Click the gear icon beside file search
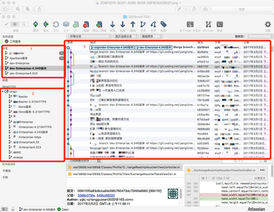Screen dimensions: 274x212 (266, 161)
